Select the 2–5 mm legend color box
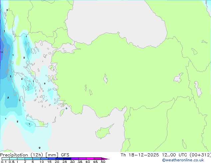211x163 pixels. (x=29, y=159)
